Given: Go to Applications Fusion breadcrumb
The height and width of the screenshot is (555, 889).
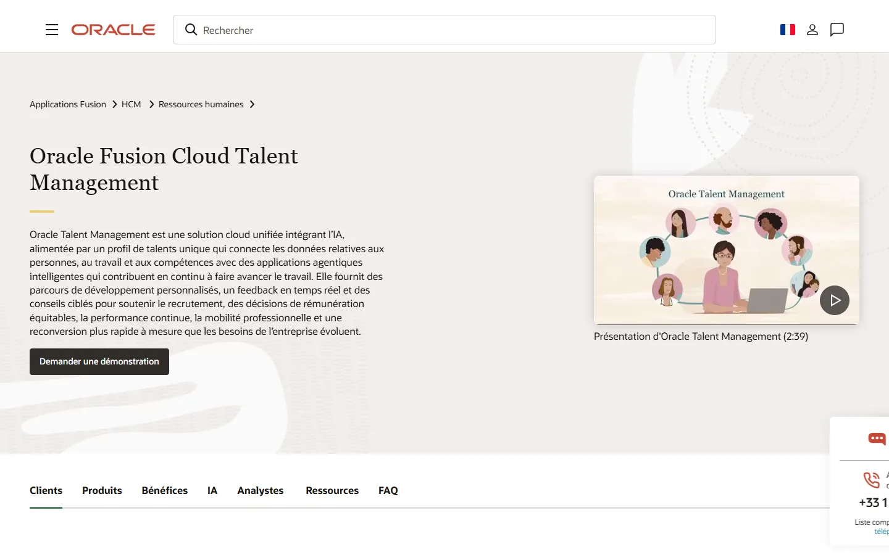Looking at the screenshot, I should [x=68, y=104].
